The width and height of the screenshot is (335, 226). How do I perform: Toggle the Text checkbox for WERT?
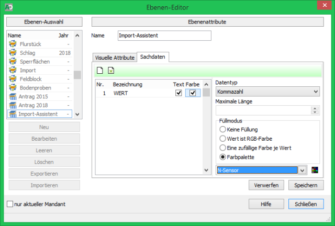[x=178, y=93]
